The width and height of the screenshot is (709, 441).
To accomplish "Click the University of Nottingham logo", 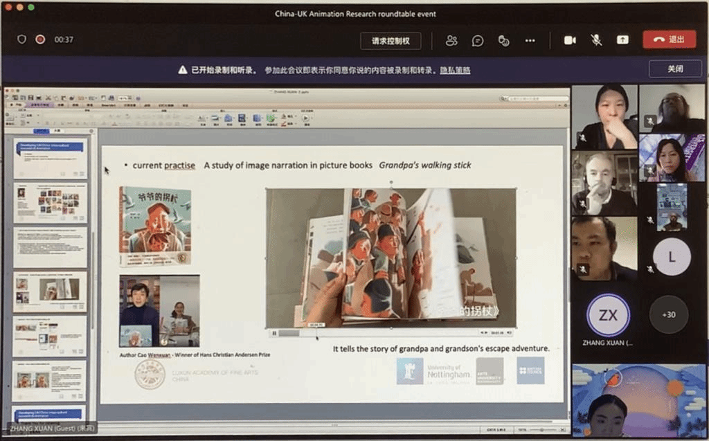I will [x=433, y=371].
